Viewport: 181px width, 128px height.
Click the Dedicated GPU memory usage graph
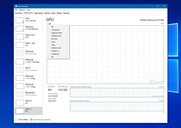click(x=117, y=93)
